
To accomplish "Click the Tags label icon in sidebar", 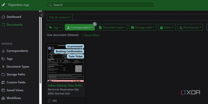I will (3, 59).
